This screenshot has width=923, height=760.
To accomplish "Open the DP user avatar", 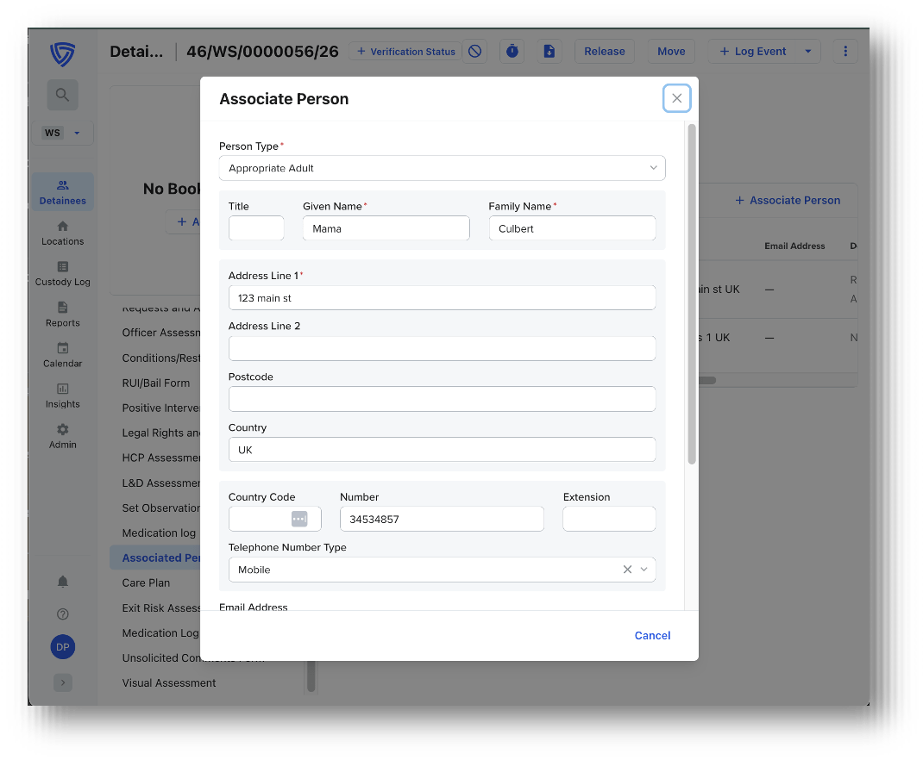I will [62, 647].
